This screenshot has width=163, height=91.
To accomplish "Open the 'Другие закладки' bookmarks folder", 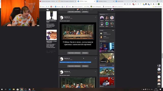I will pyautogui.click(x=157, y=7).
